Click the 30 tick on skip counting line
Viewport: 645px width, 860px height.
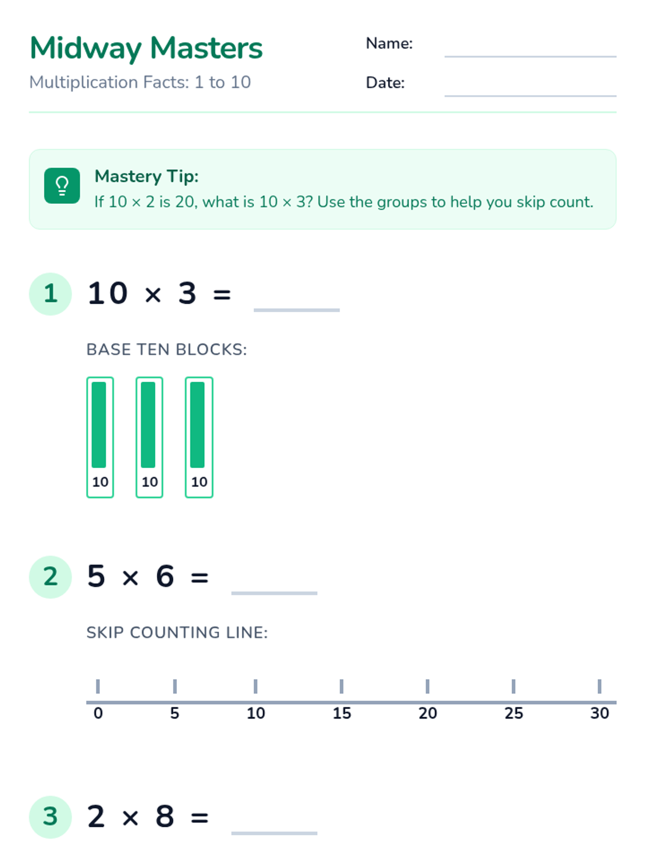point(599,686)
